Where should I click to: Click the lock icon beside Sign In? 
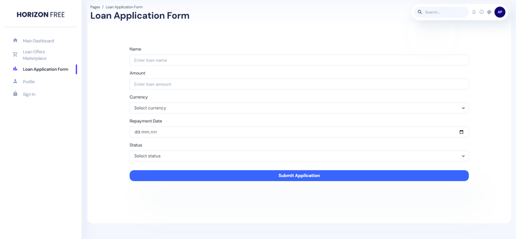point(15,94)
